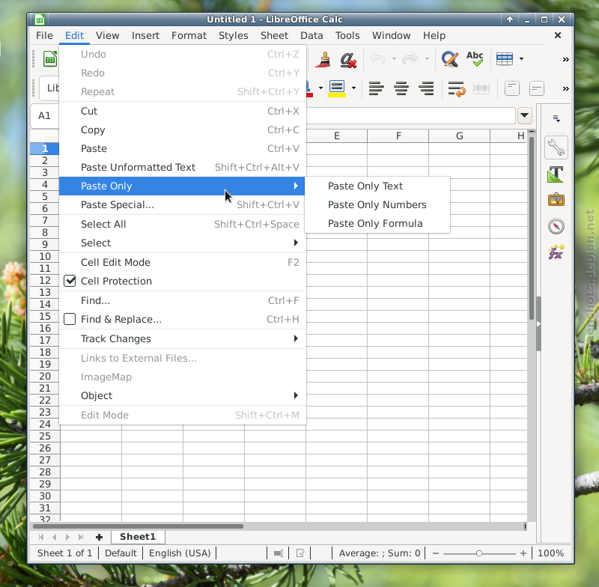599x587 pixels.
Task: Click the Clone Formatting paintbrush icon
Action: [323, 60]
